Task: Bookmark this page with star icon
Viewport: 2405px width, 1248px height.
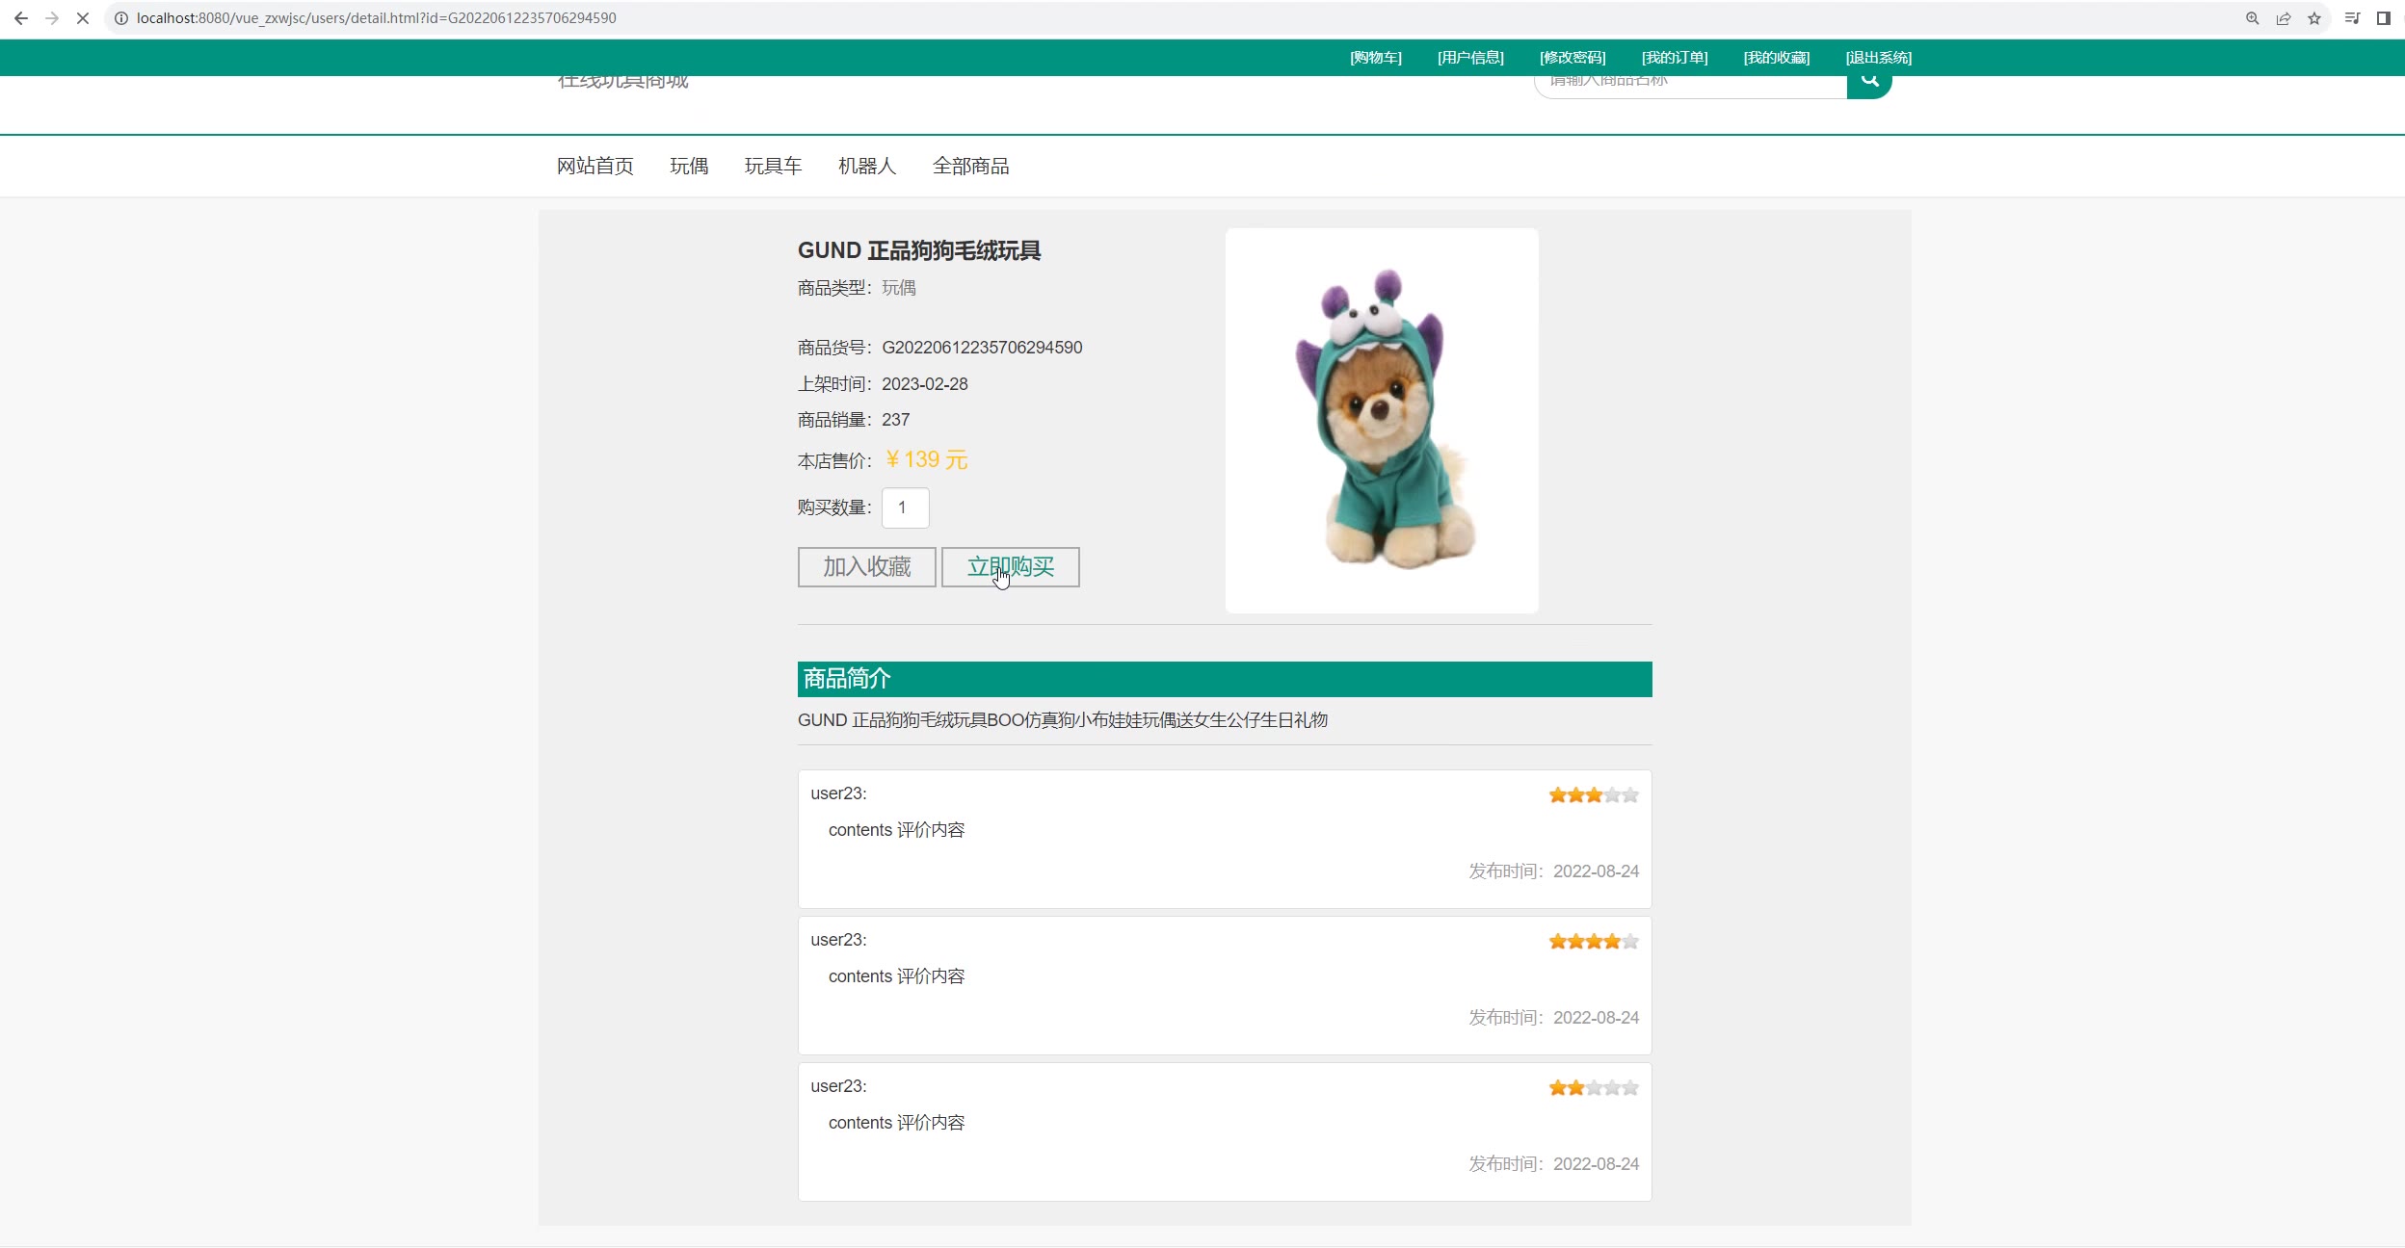Action: pos(2313,18)
